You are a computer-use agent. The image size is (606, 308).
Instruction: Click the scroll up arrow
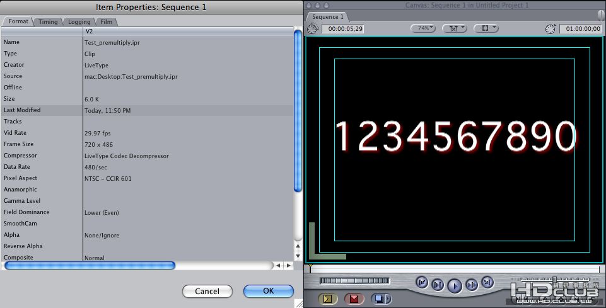click(x=298, y=246)
